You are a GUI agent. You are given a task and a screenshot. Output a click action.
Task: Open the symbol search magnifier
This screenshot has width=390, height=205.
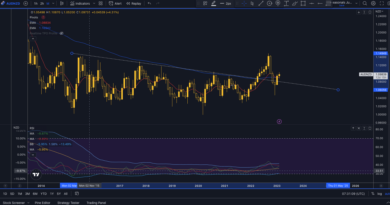tap(365, 4)
